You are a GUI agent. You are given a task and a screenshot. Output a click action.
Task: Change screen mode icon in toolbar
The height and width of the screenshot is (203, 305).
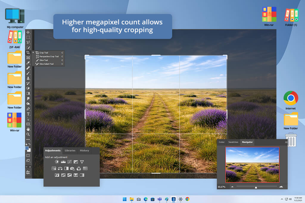pos(28,161)
